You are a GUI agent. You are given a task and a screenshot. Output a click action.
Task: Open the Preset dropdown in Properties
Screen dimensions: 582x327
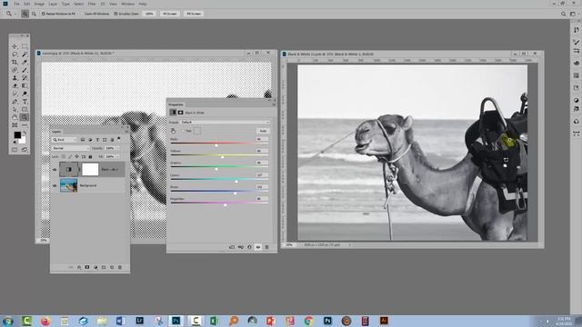(x=225, y=122)
